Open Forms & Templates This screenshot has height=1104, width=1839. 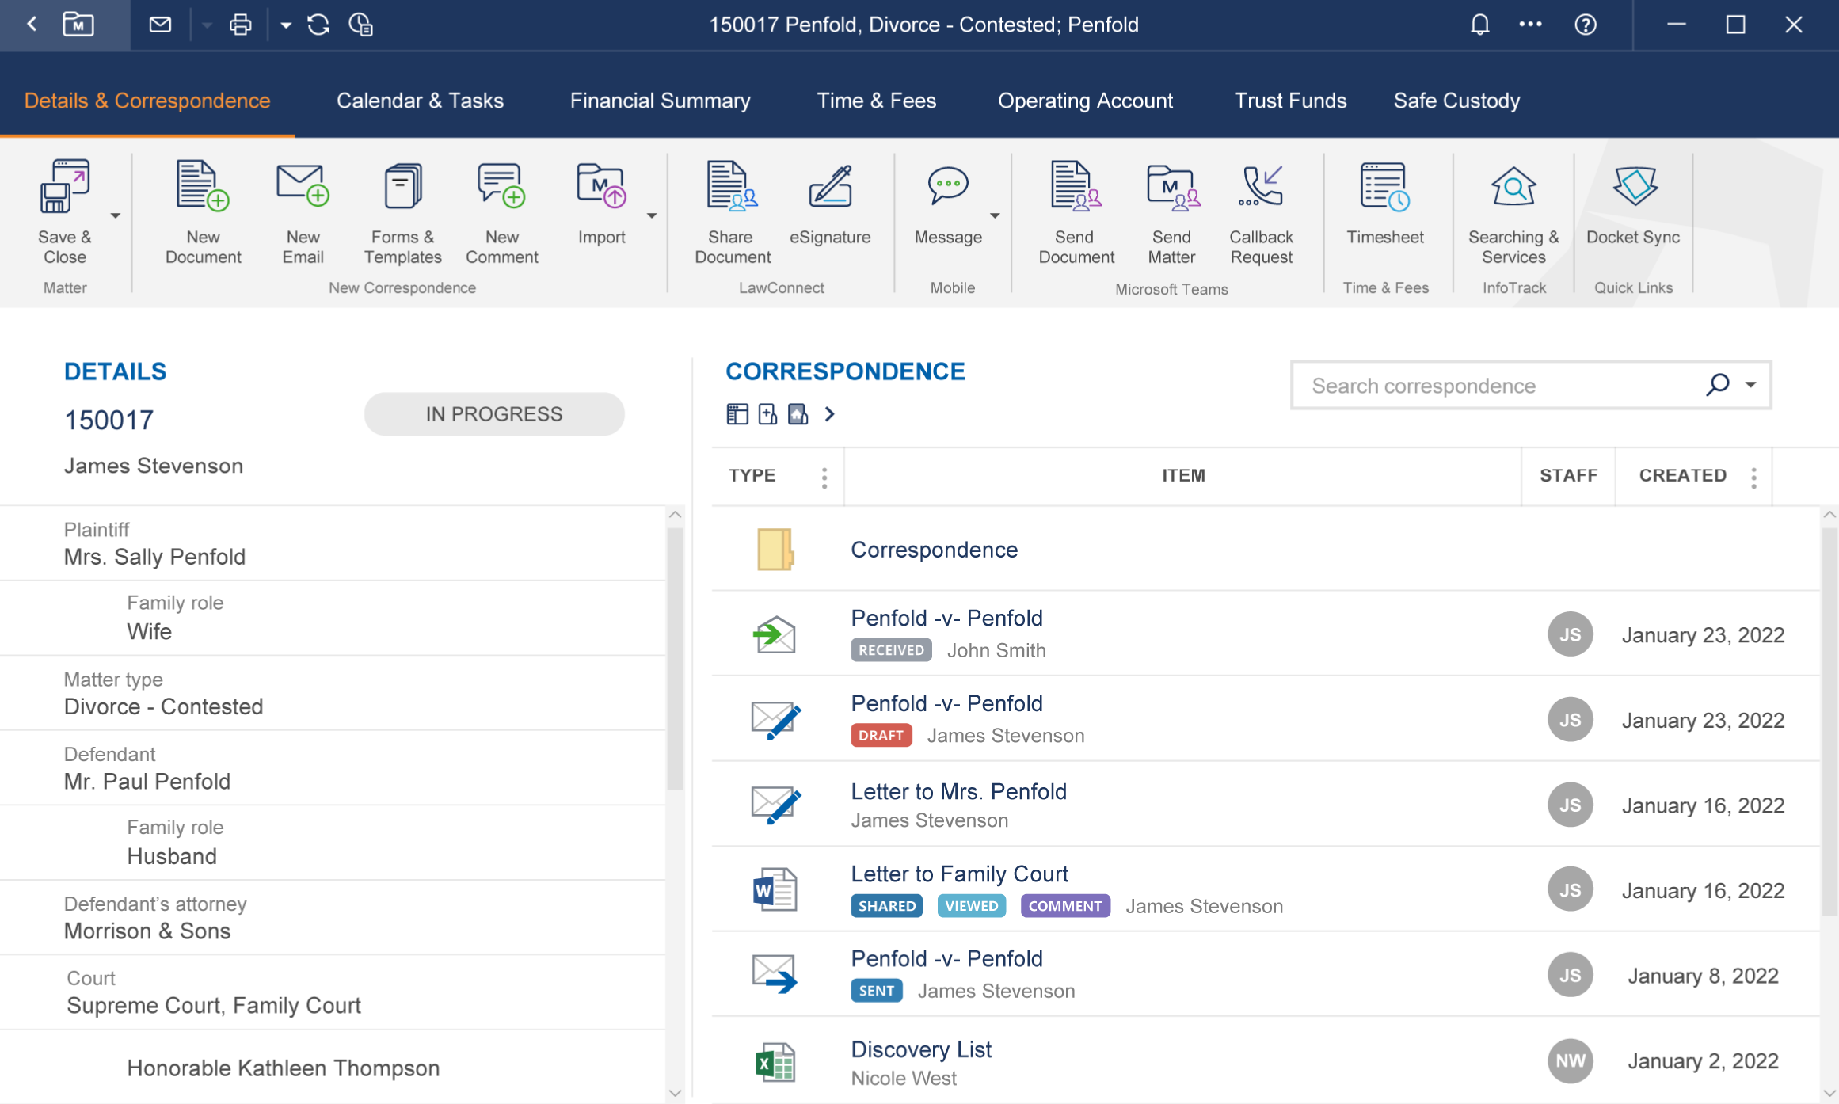[402, 188]
